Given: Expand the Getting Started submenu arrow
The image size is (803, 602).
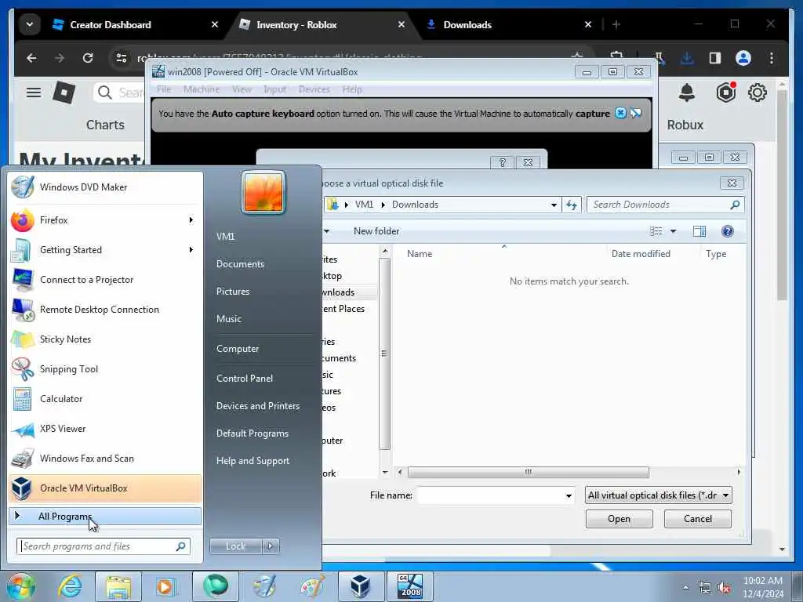Looking at the screenshot, I should pos(191,250).
